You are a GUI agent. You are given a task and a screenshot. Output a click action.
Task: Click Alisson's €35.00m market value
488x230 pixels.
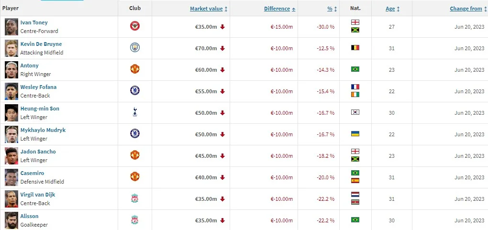(x=206, y=220)
